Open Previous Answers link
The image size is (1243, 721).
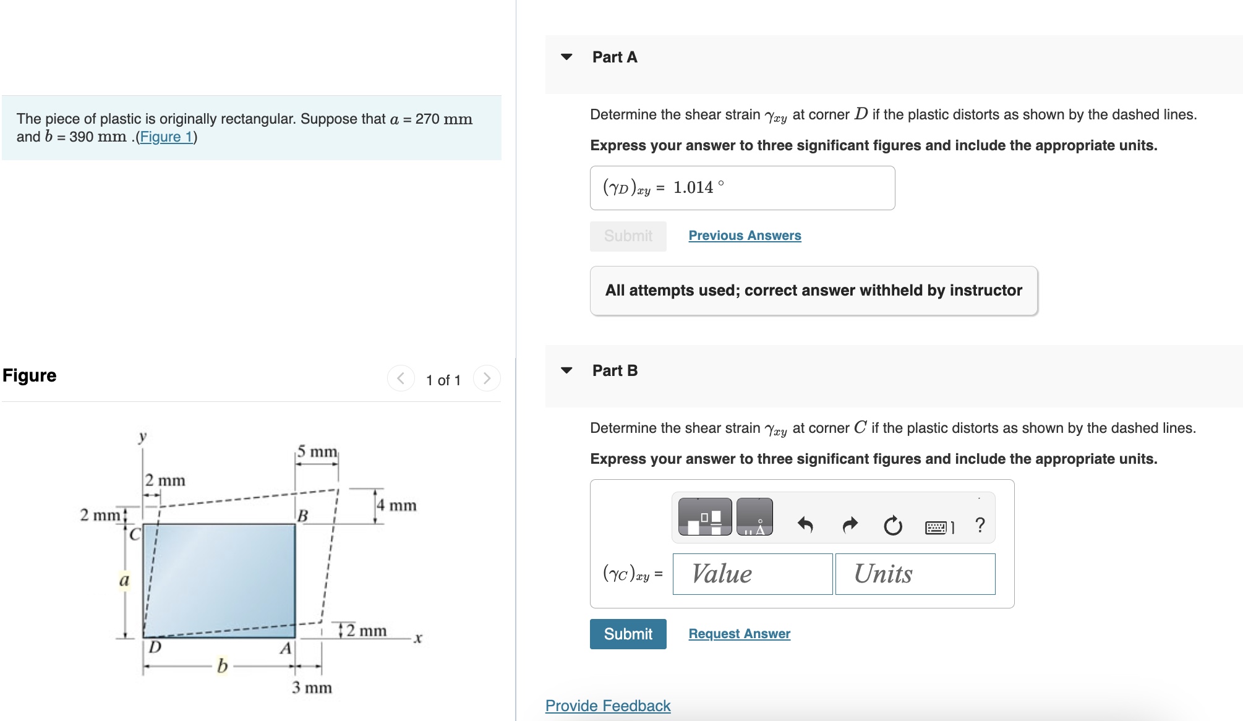pos(745,236)
